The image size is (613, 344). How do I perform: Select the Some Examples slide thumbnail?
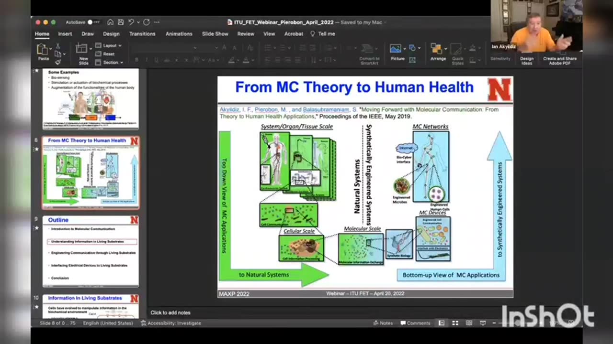91,99
